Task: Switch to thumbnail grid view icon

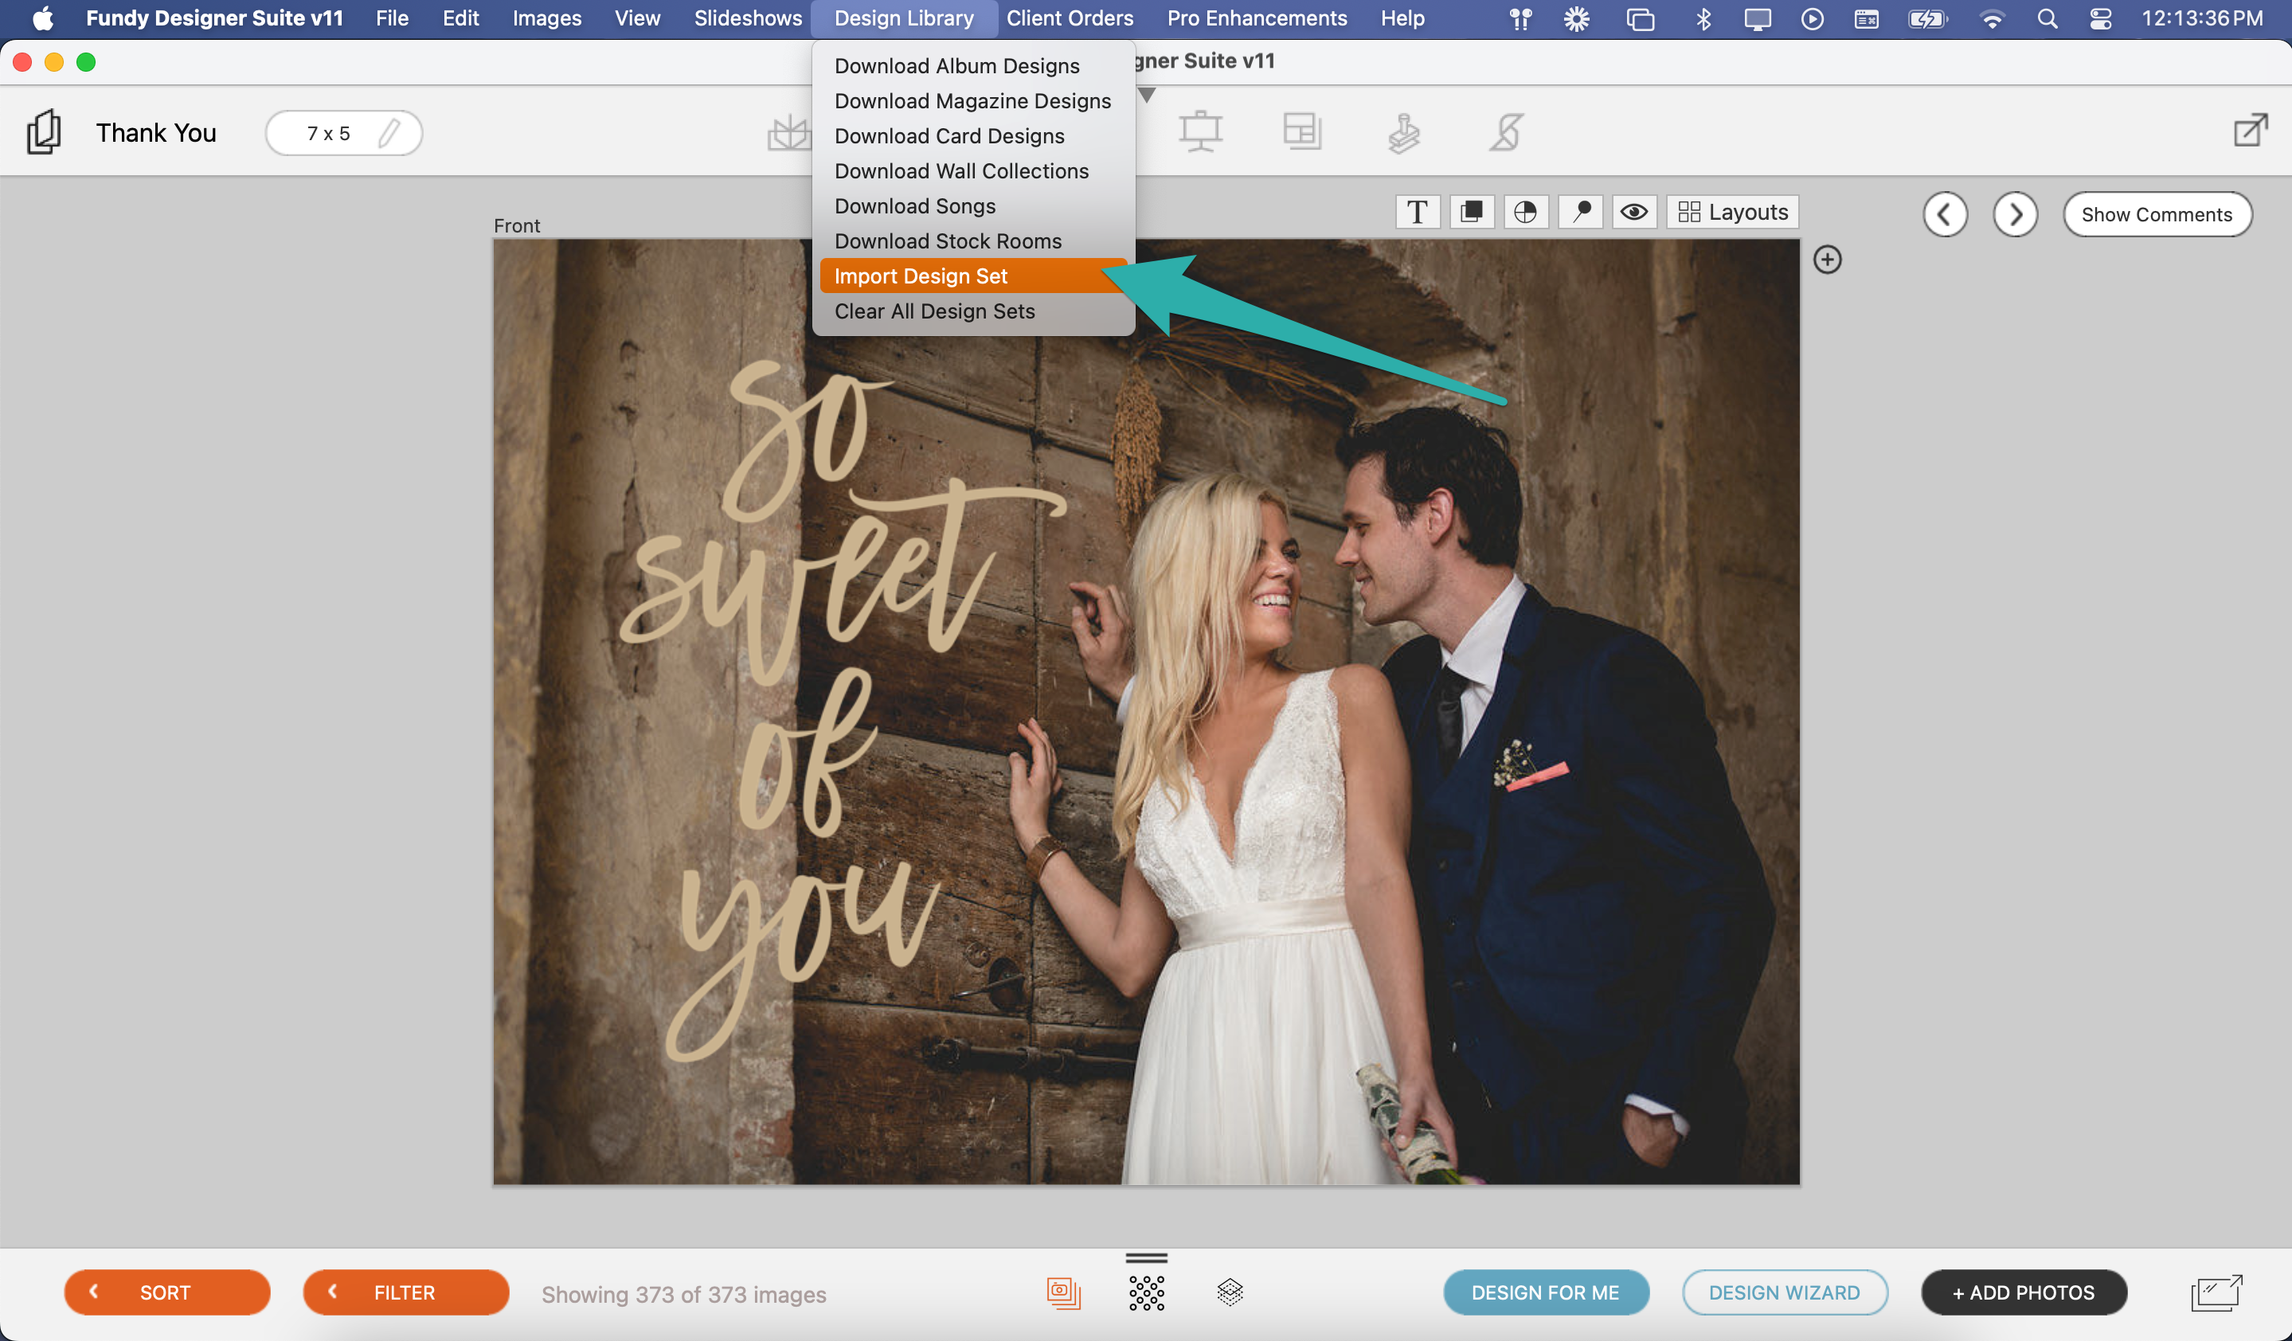Action: tap(1147, 1292)
